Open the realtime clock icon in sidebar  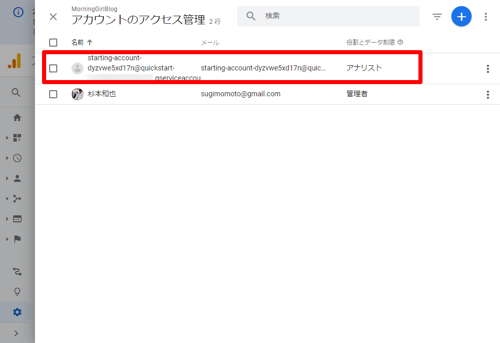pyautogui.click(x=17, y=158)
